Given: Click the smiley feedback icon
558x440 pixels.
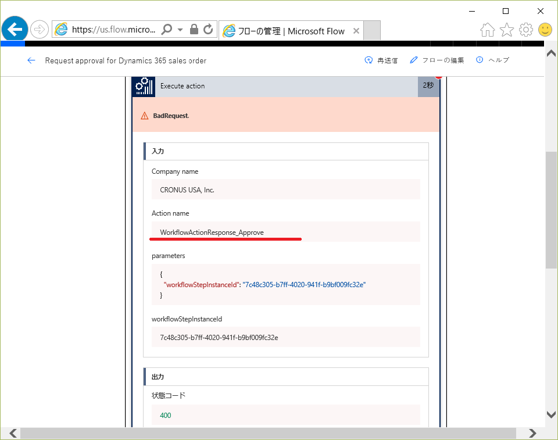Looking at the screenshot, I should click(545, 30).
